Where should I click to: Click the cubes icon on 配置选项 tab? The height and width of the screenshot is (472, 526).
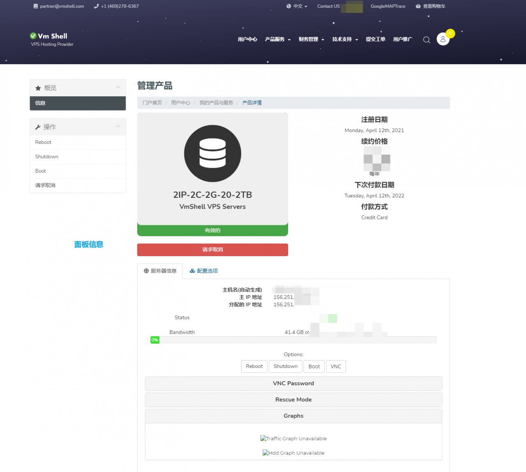[192, 271]
